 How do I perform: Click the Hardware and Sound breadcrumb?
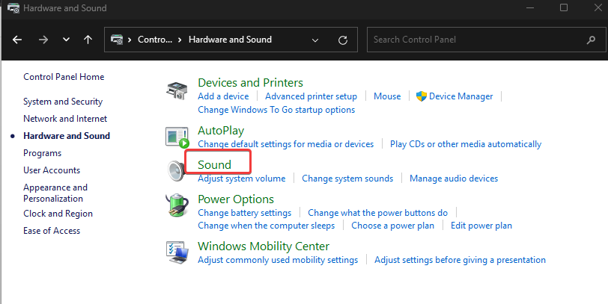coord(230,40)
